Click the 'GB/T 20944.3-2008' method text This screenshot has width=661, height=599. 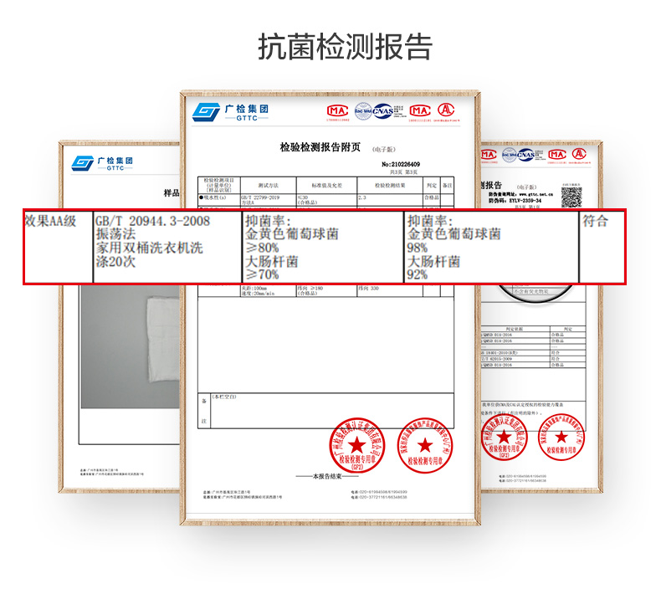click(152, 221)
